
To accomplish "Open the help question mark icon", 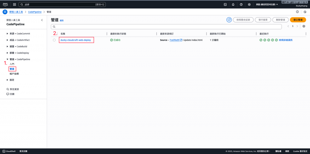I will (x=241, y=4).
